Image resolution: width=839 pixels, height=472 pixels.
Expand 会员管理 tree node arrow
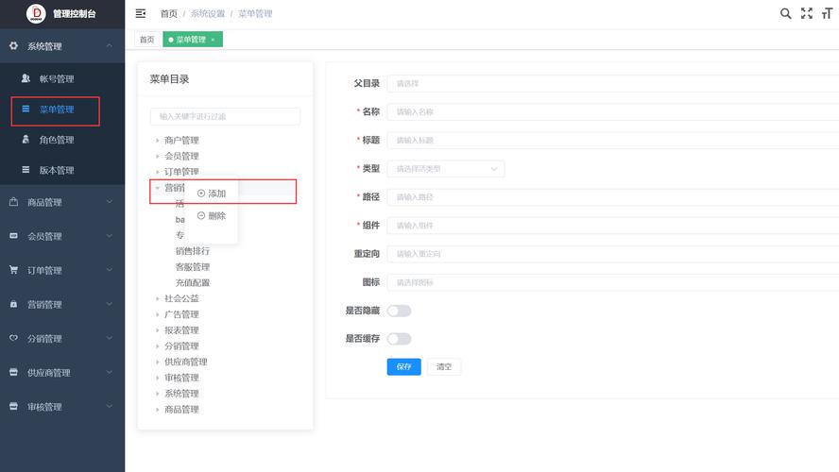157,156
